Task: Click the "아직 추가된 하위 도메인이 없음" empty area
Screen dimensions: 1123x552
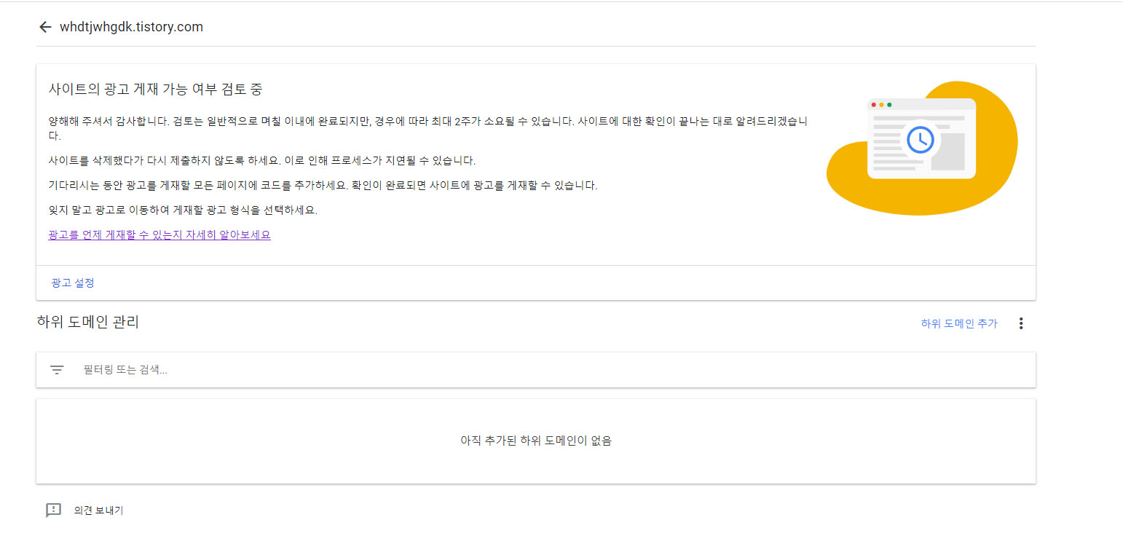Action: [535, 441]
